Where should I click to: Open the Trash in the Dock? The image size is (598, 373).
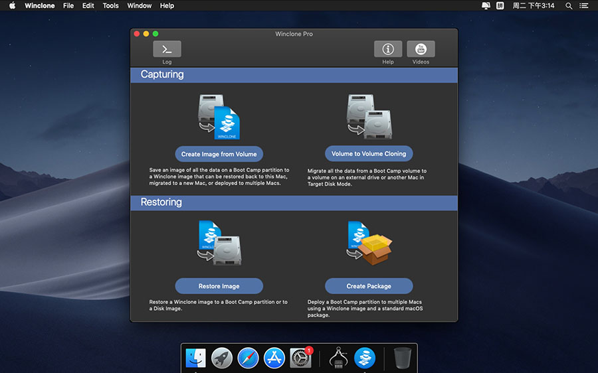coord(403,358)
